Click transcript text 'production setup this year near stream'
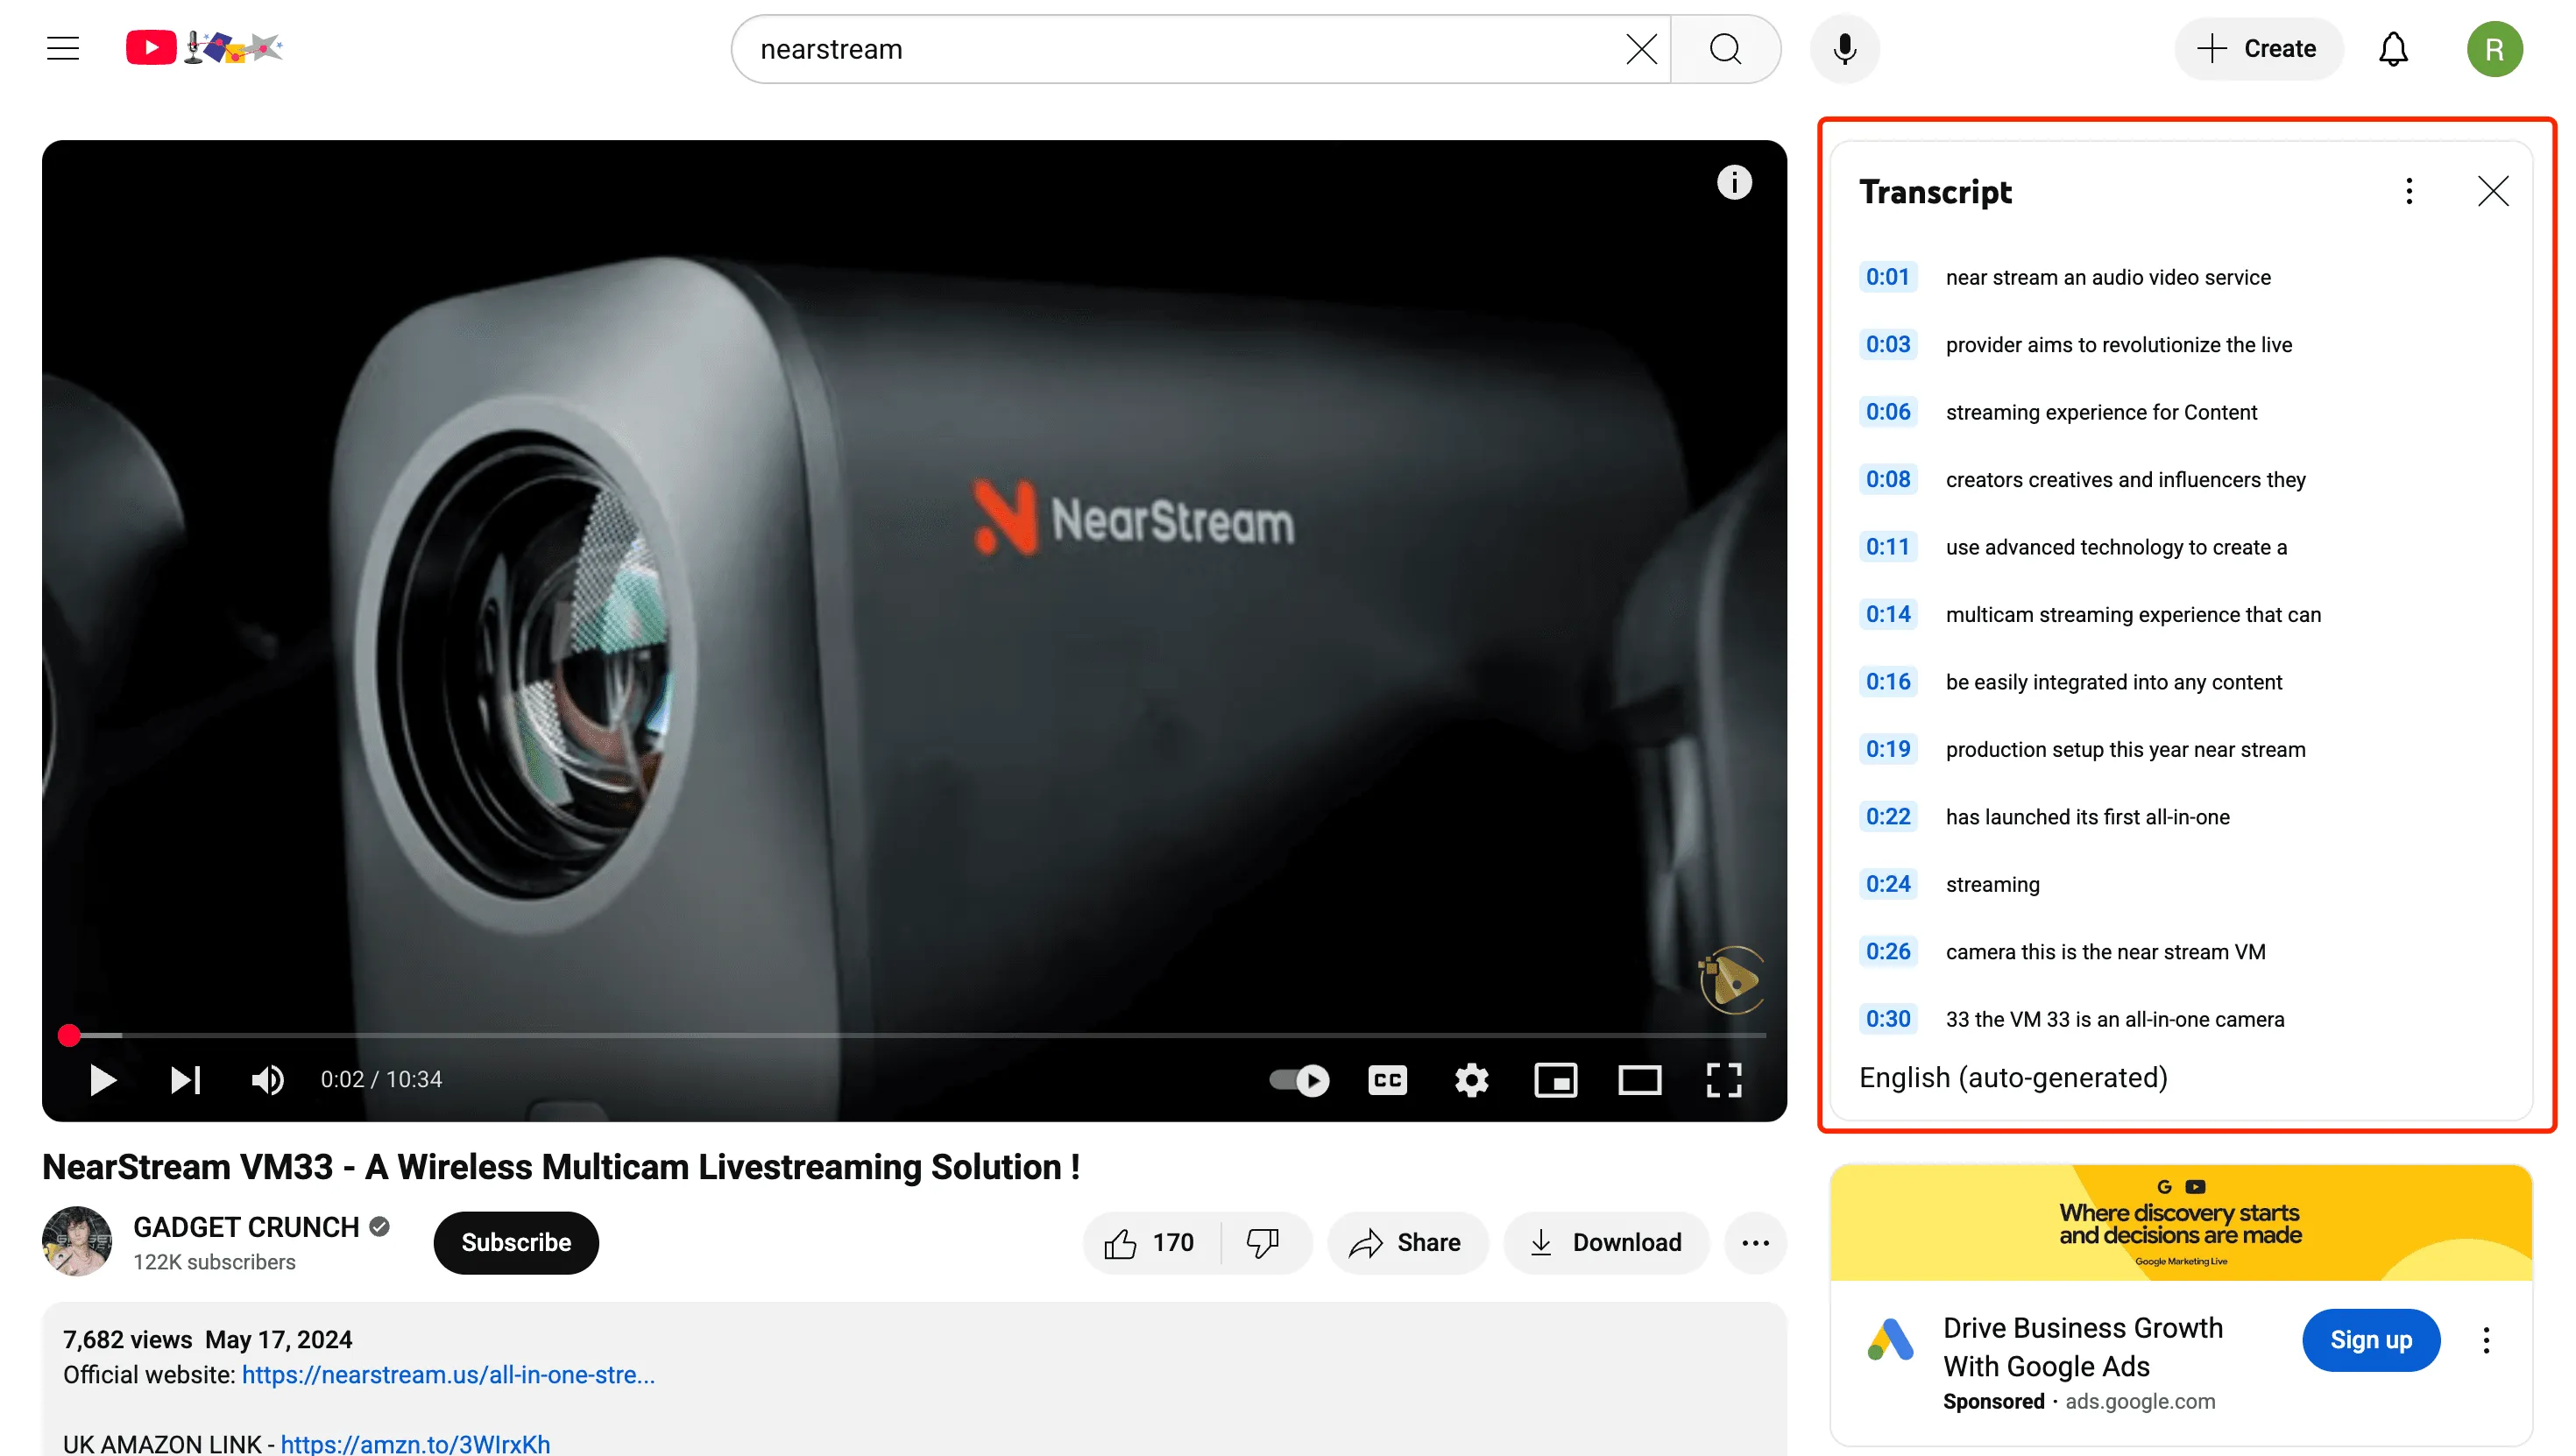2576x1456 pixels. pyautogui.click(x=2125, y=749)
